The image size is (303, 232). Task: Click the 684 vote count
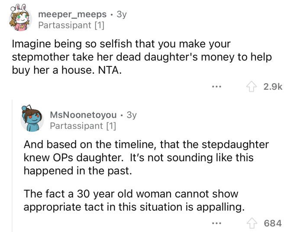coord(274,223)
